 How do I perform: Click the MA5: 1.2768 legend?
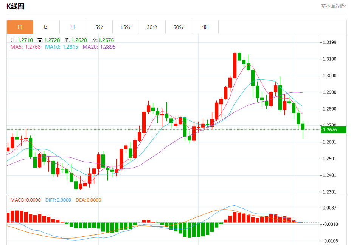tap(25, 47)
